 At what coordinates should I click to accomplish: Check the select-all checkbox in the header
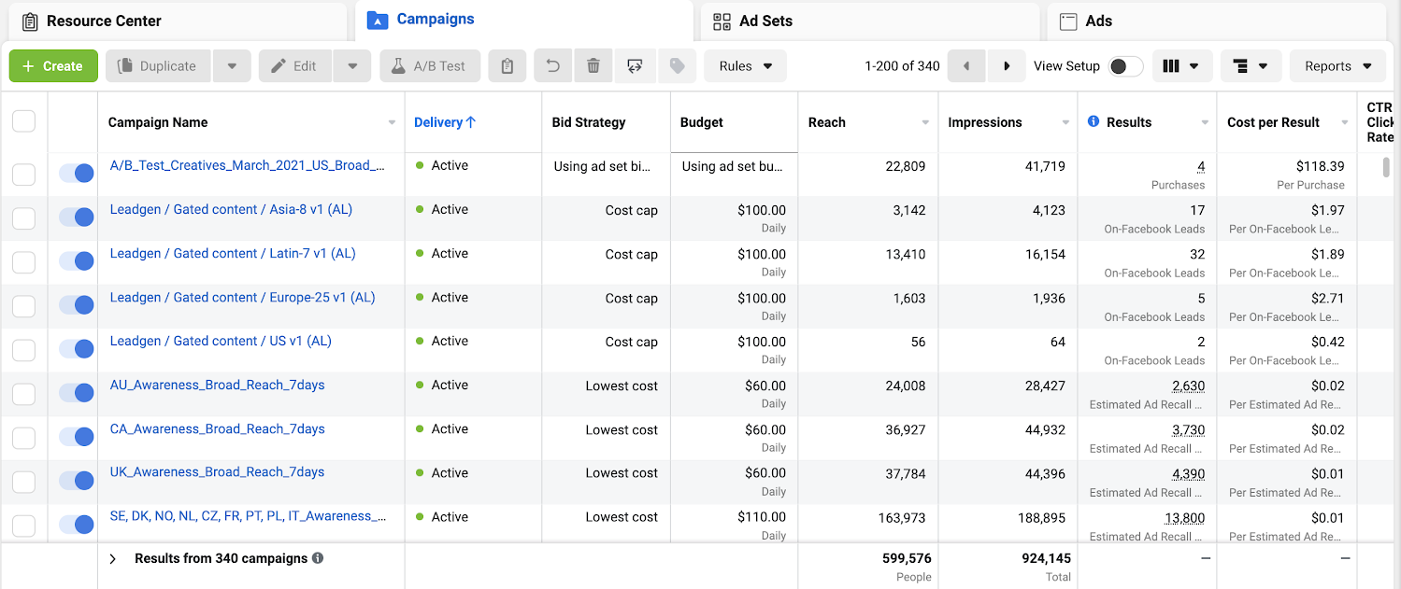(x=24, y=120)
